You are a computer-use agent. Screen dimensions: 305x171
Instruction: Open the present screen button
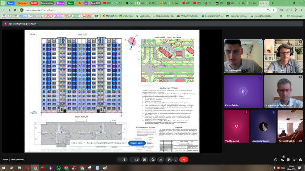click(144, 160)
